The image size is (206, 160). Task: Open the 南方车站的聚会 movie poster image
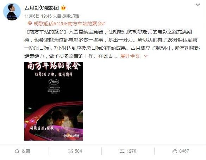point(54,101)
